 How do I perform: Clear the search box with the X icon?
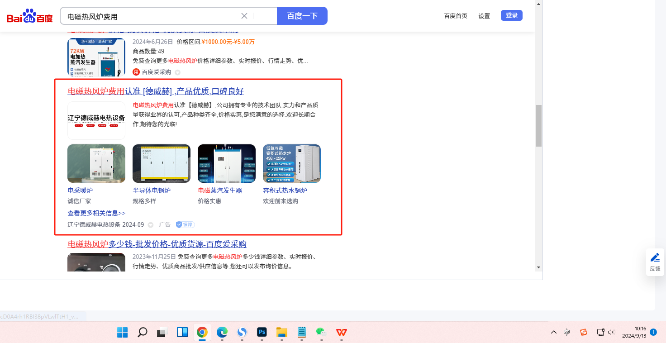pyautogui.click(x=244, y=16)
